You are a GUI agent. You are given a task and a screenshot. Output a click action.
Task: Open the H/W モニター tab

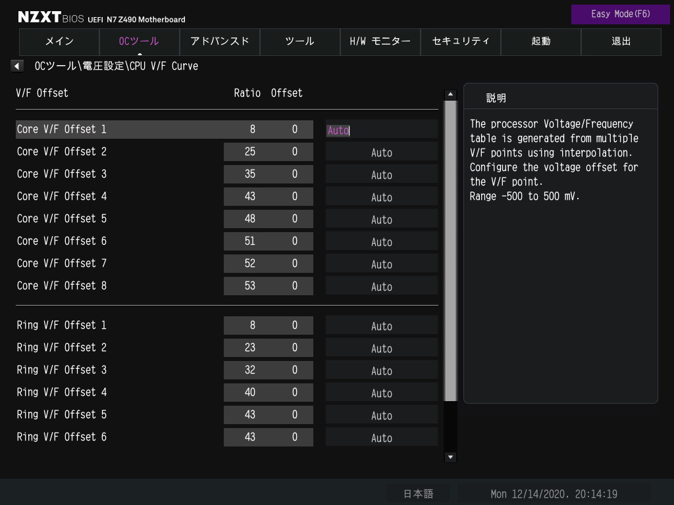(x=380, y=41)
